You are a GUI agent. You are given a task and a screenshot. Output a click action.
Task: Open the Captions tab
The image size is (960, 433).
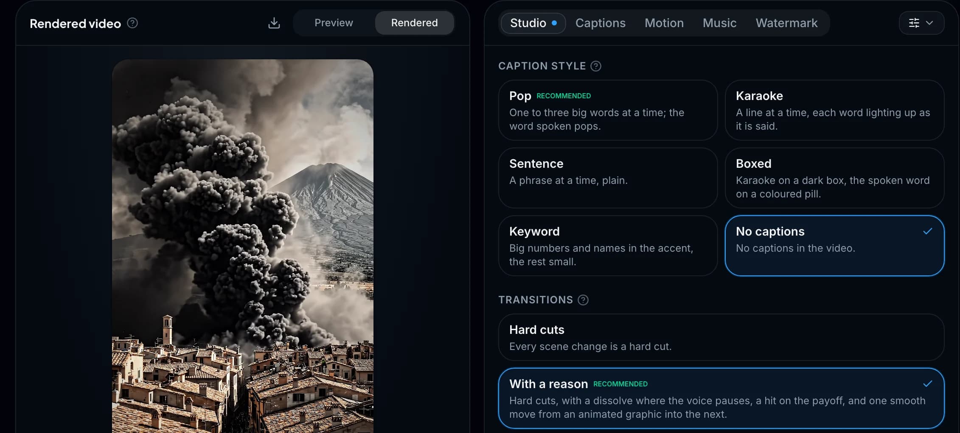[600, 23]
